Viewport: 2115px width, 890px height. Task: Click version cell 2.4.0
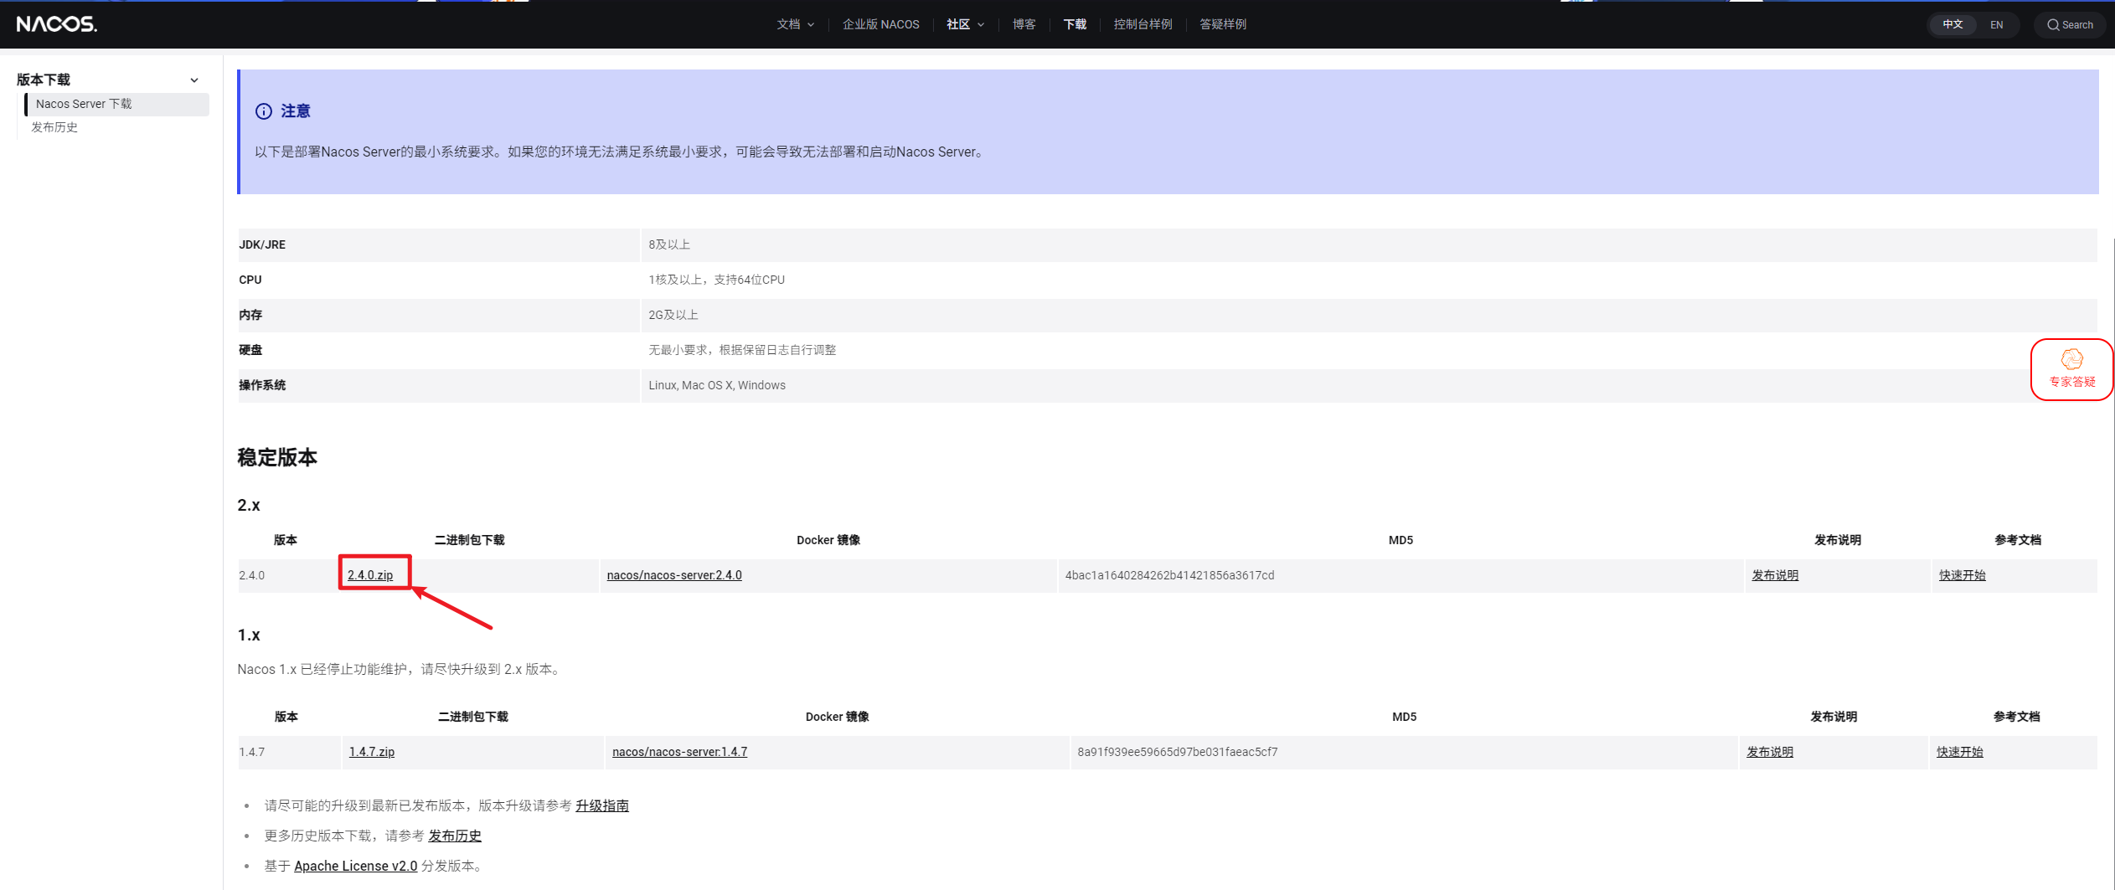pos(252,575)
